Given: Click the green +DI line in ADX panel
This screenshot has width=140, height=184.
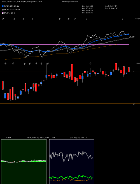Looking at the screenshot, I should pyautogui.click(x=71, y=177).
